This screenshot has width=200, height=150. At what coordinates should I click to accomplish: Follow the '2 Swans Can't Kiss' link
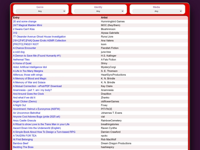pyautogui.click(x=24, y=29)
